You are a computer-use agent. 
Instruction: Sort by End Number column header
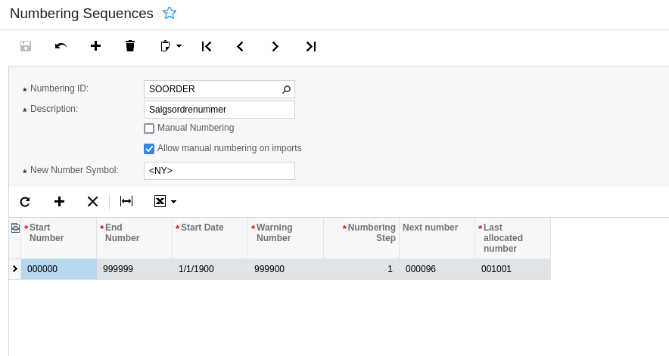click(135, 238)
